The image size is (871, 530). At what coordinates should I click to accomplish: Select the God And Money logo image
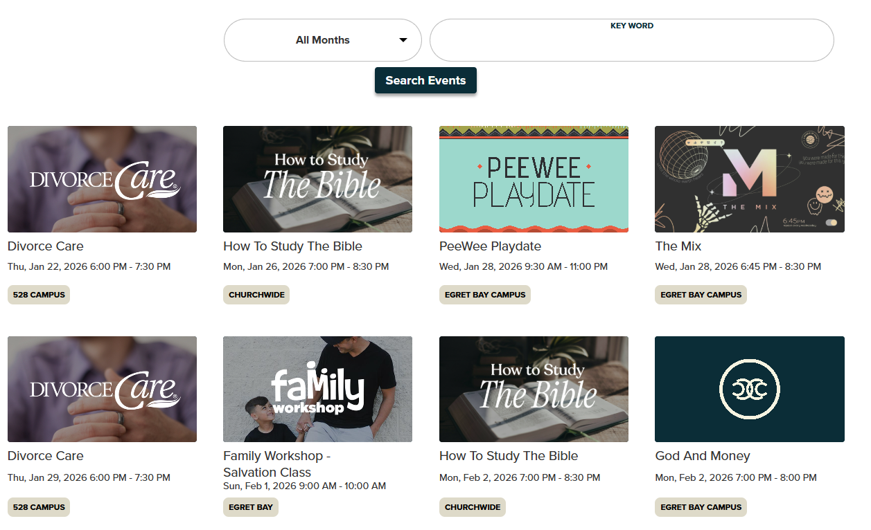click(x=749, y=389)
